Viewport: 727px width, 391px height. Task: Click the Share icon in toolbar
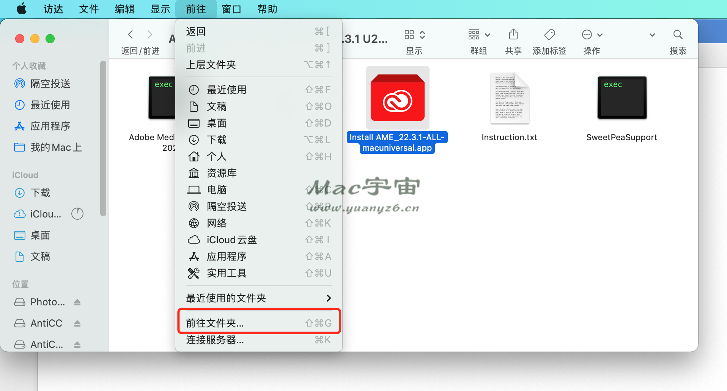[513, 35]
